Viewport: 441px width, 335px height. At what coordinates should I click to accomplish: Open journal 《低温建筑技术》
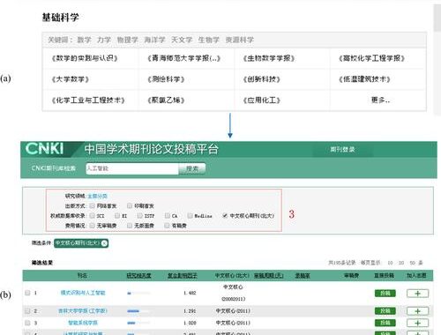click(364, 79)
